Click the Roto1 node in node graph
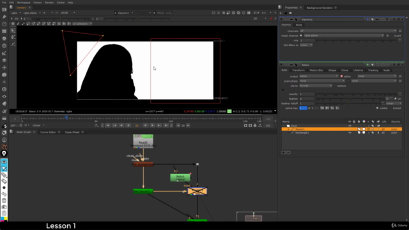The height and width of the screenshot is (230, 409). (x=180, y=178)
